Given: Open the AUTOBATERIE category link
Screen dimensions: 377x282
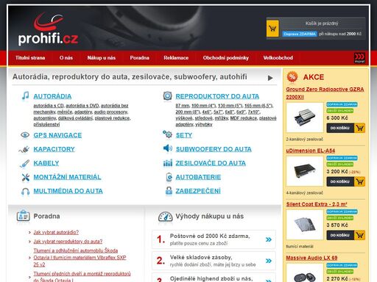Looking at the screenshot, I should point(198,177).
